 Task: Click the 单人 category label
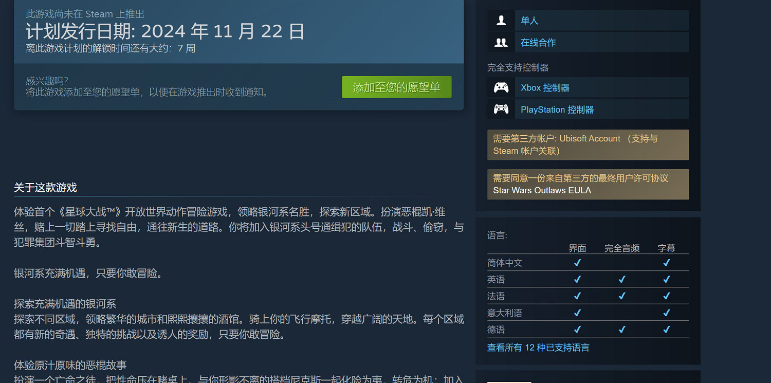(529, 20)
